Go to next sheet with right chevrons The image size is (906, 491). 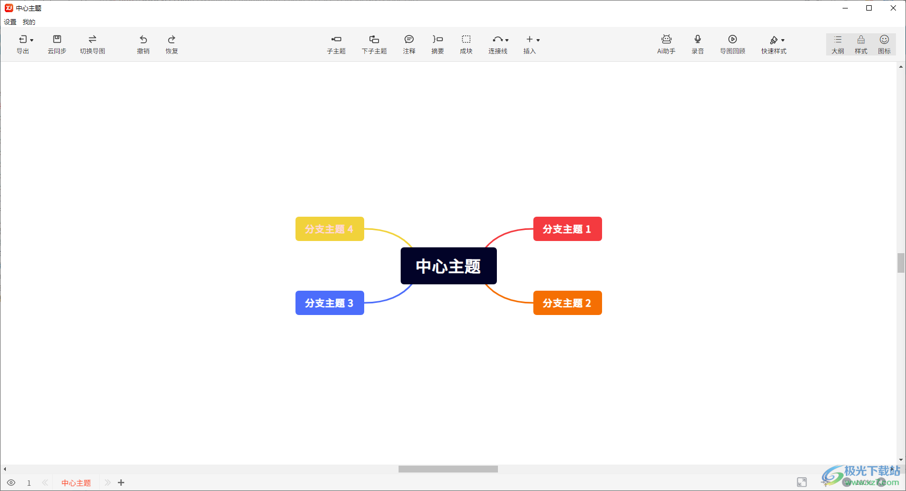pyautogui.click(x=107, y=483)
